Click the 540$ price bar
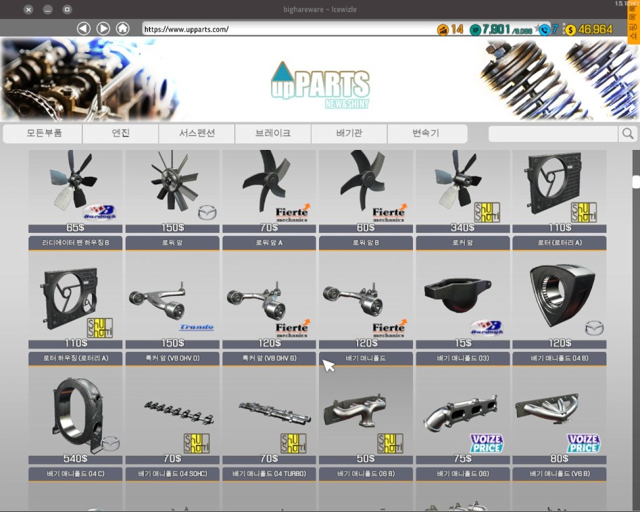This screenshot has width=640, height=512. 75,459
